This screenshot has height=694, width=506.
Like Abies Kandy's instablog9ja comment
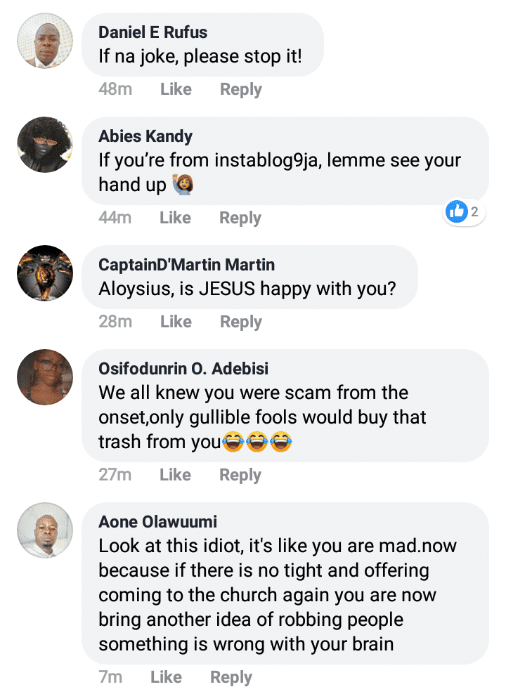tap(175, 218)
